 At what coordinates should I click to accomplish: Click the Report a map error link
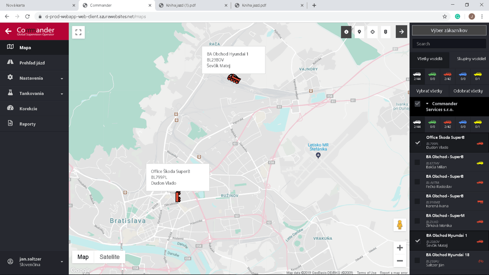coord(394,273)
